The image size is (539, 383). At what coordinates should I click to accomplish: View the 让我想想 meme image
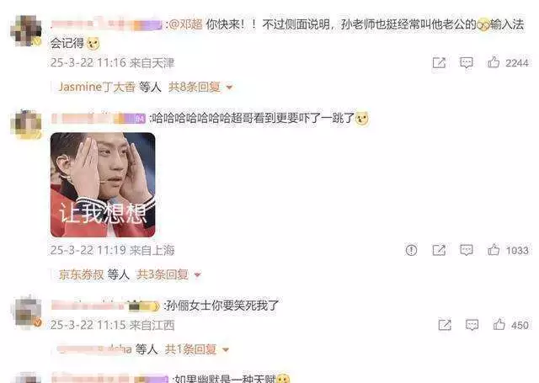click(103, 185)
